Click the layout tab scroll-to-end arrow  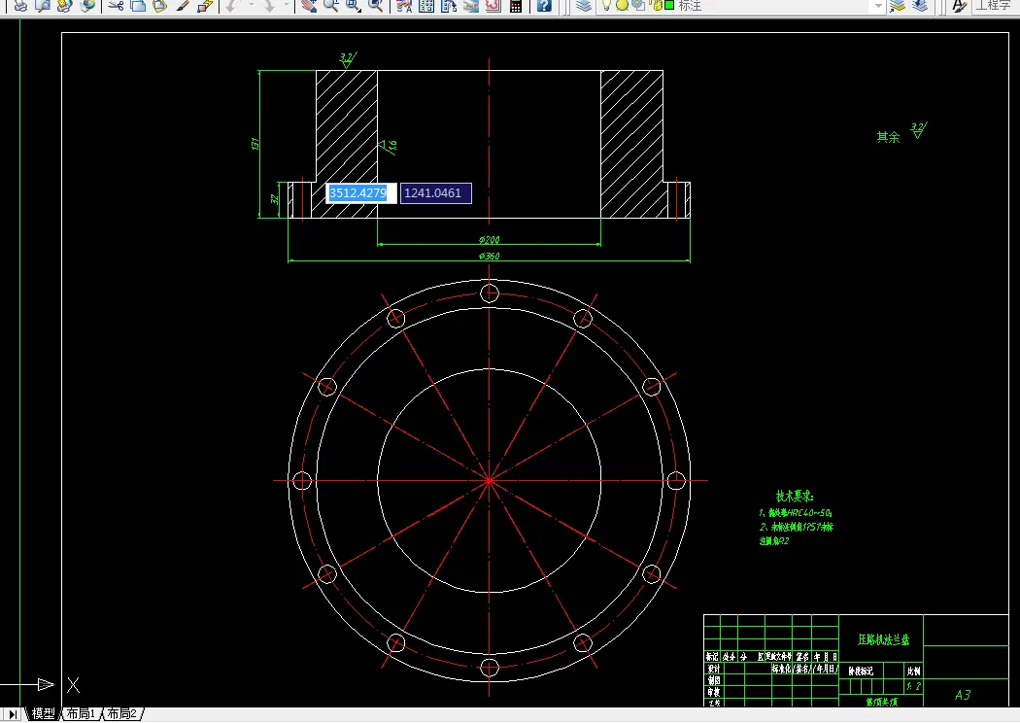click(12, 714)
